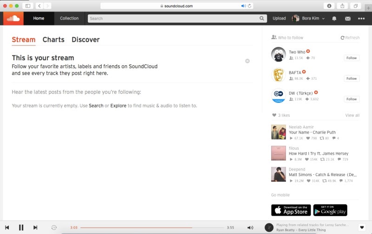Open messages envelope icon
Image resolution: width=372 pixels, height=234 pixels.
(347, 19)
